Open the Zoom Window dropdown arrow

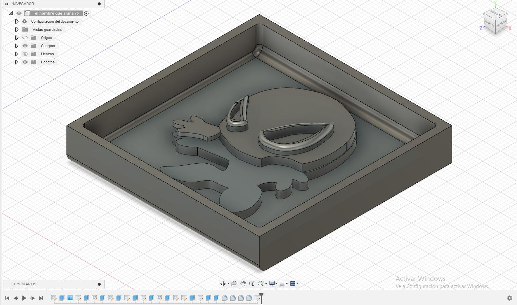click(x=266, y=284)
